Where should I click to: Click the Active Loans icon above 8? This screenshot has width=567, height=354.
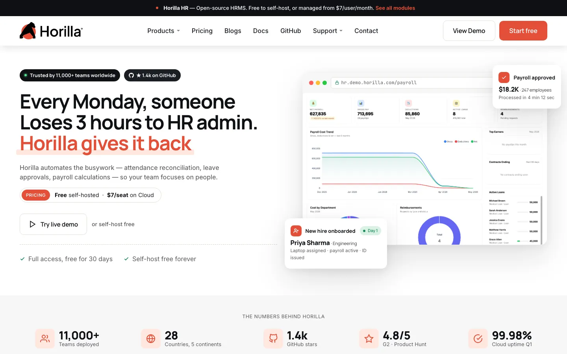click(456, 103)
